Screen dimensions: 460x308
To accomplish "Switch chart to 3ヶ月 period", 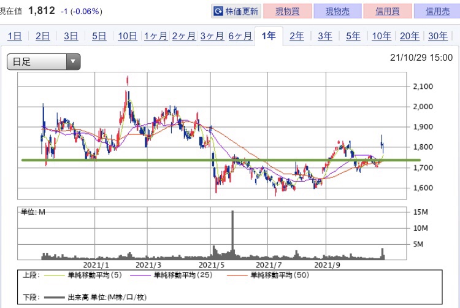I will point(212,36).
